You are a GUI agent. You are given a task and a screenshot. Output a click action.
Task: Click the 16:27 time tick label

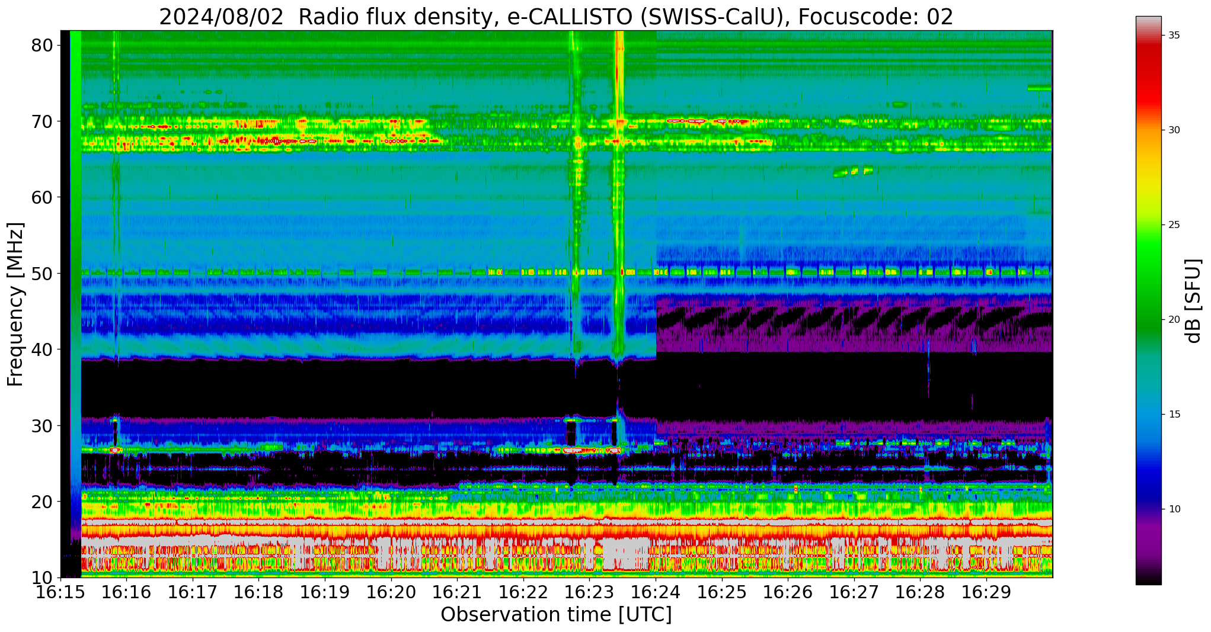(854, 592)
